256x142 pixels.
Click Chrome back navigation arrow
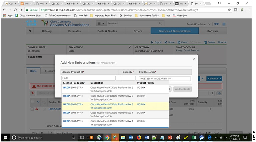(x=4, y=10)
